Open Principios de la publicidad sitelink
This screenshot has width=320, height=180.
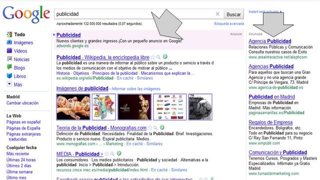[115, 73]
